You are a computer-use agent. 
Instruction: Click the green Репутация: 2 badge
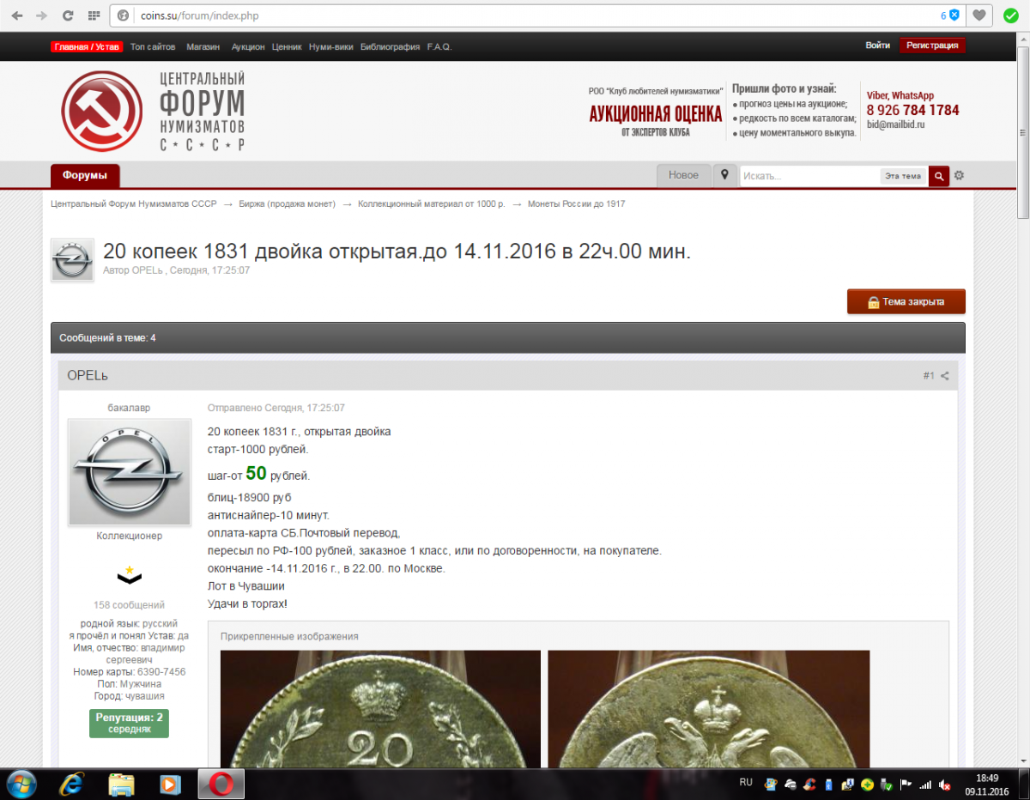point(129,723)
